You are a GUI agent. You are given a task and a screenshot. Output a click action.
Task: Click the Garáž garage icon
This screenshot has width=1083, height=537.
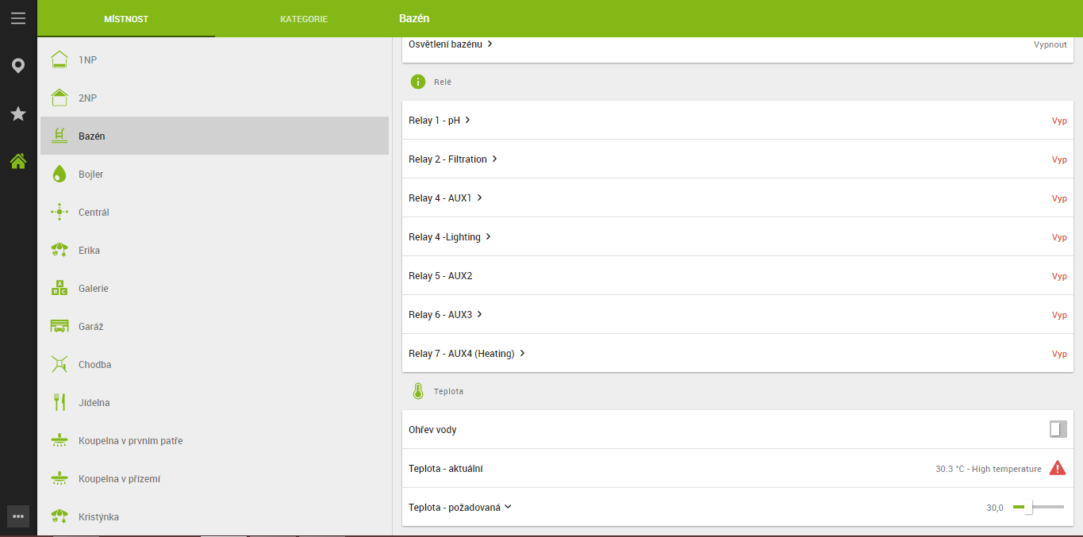[60, 327]
